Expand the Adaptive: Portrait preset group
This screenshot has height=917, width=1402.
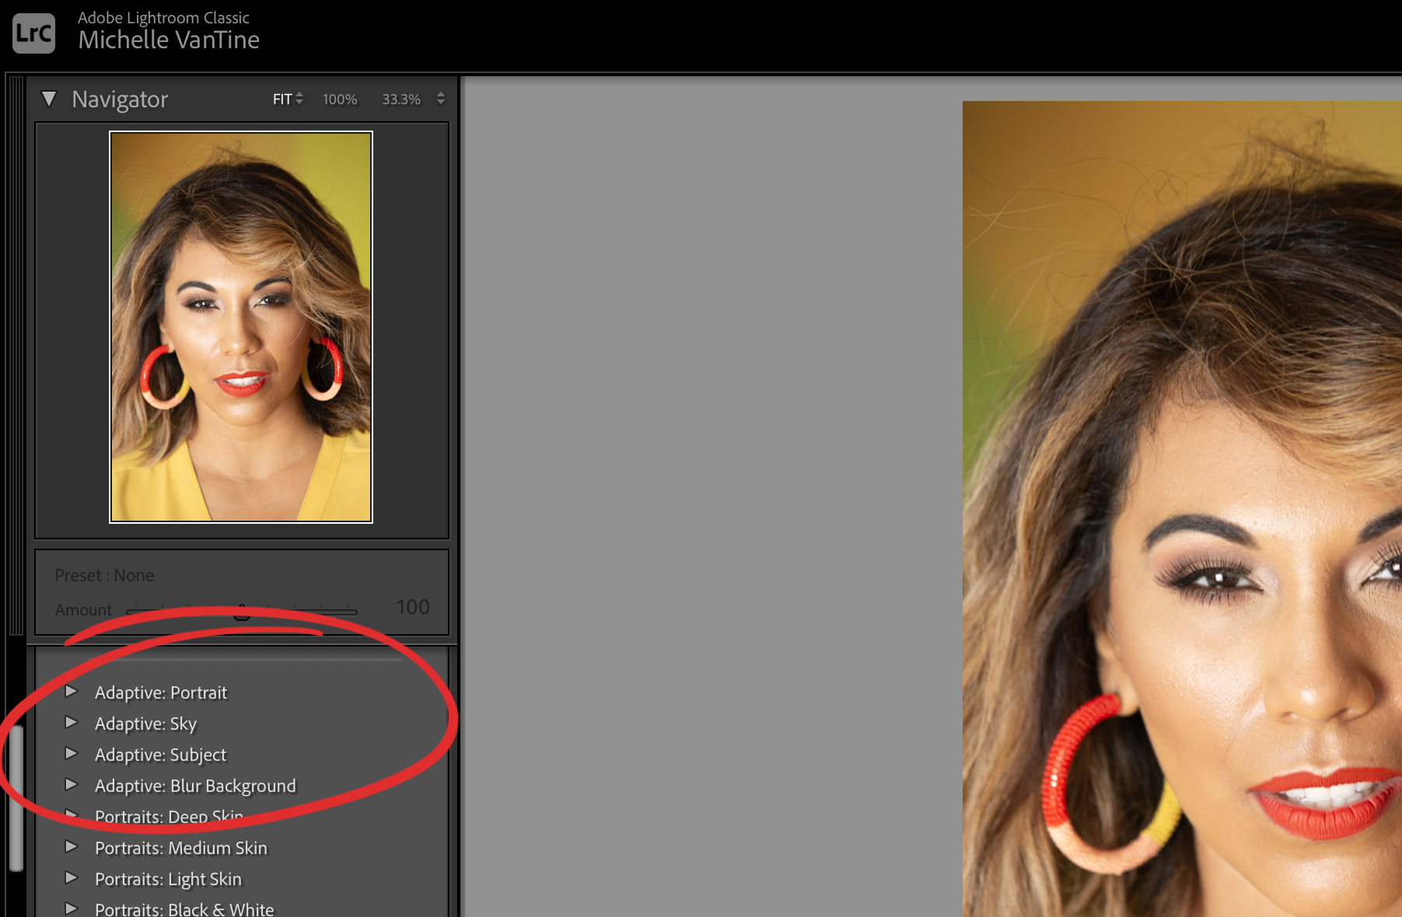[73, 692]
